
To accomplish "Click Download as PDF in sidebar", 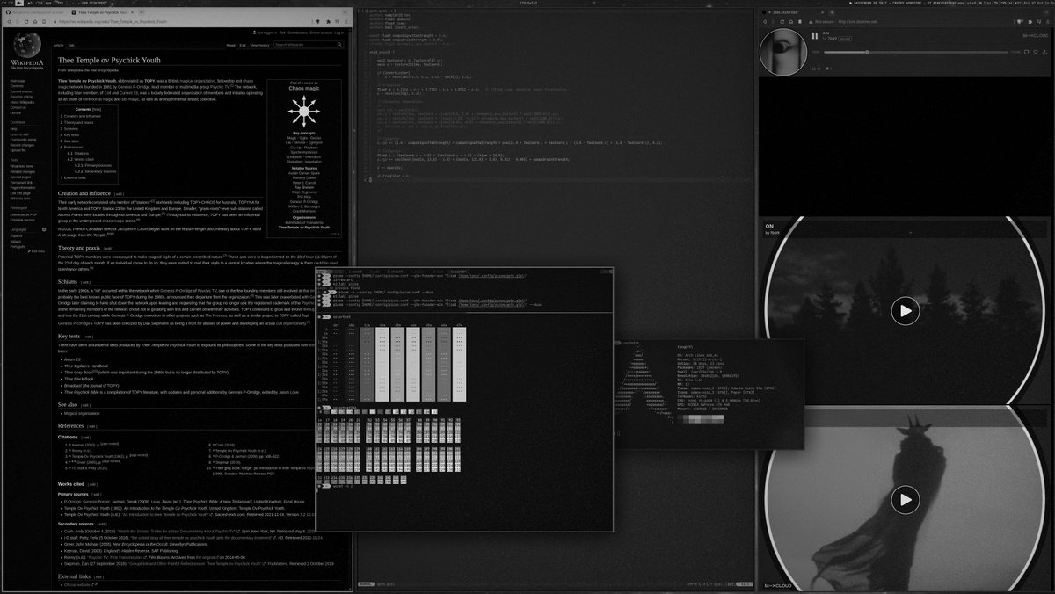I will pos(24,214).
